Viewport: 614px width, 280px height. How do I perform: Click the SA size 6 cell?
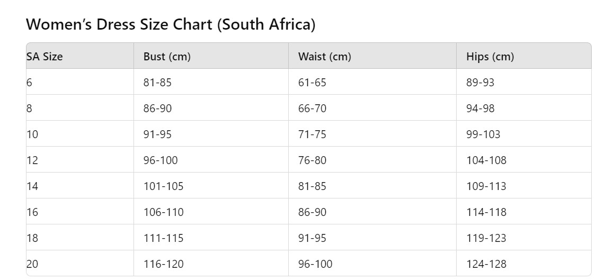click(30, 83)
